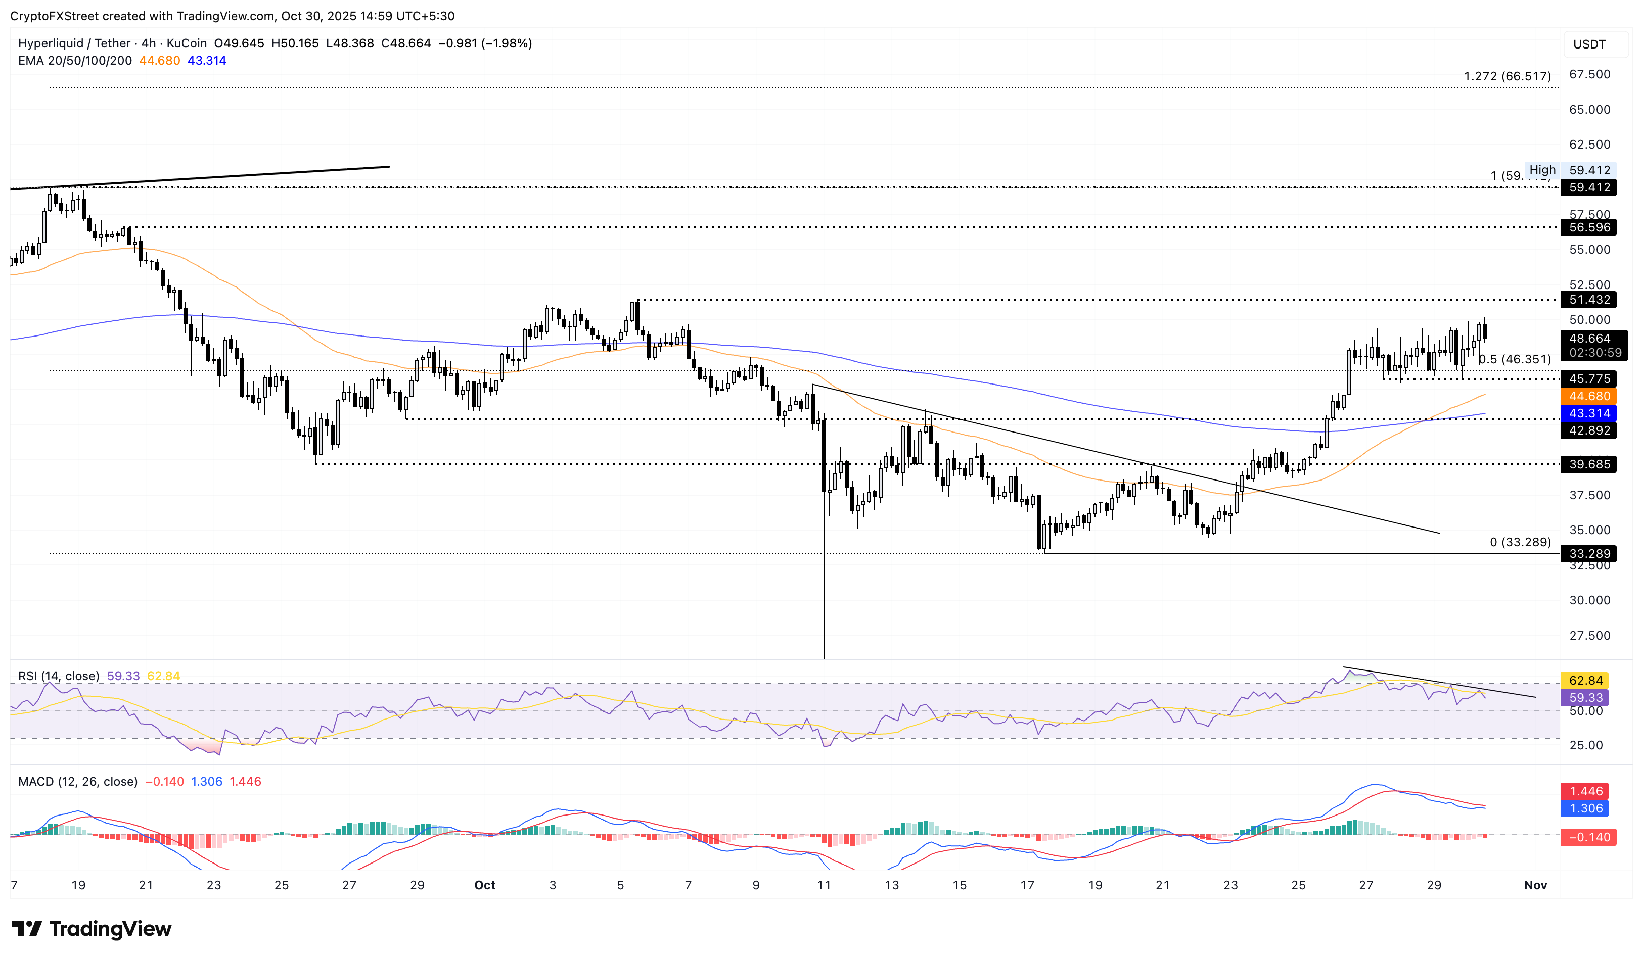Click the 33.289 price level tag

tap(1589, 554)
